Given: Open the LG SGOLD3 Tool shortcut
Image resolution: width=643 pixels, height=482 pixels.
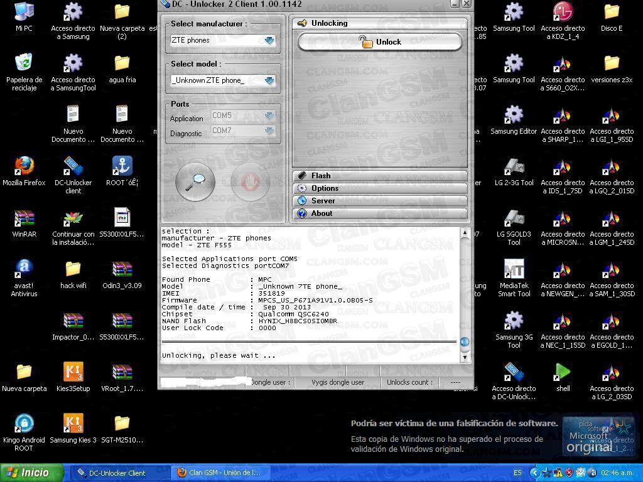Looking at the screenshot, I should (x=514, y=227).
